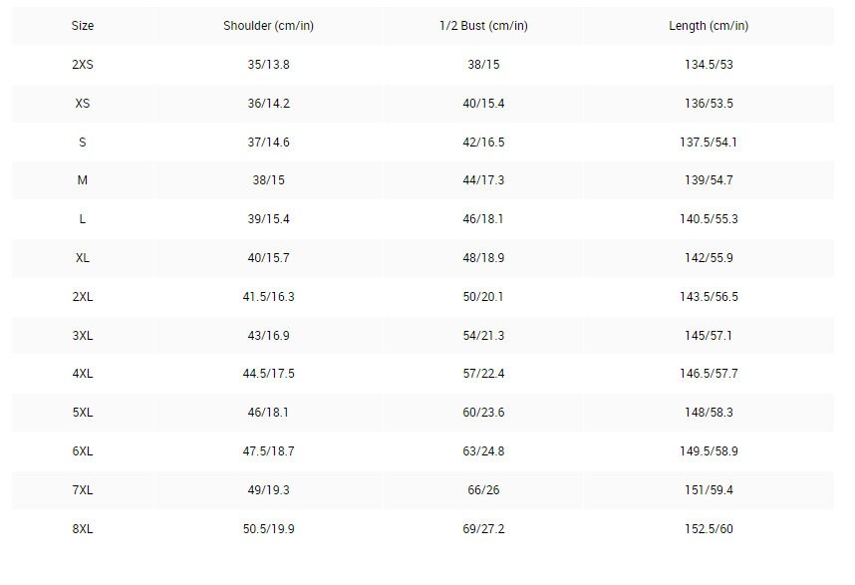
Task: Click shoulder value 35/13.8
Action: (x=268, y=65)
